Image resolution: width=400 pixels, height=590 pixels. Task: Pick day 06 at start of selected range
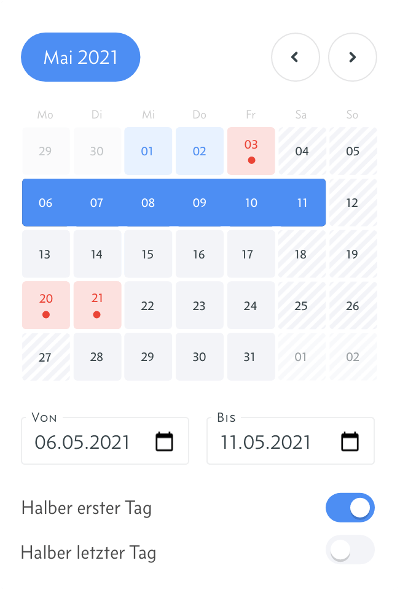coord(45,203)
